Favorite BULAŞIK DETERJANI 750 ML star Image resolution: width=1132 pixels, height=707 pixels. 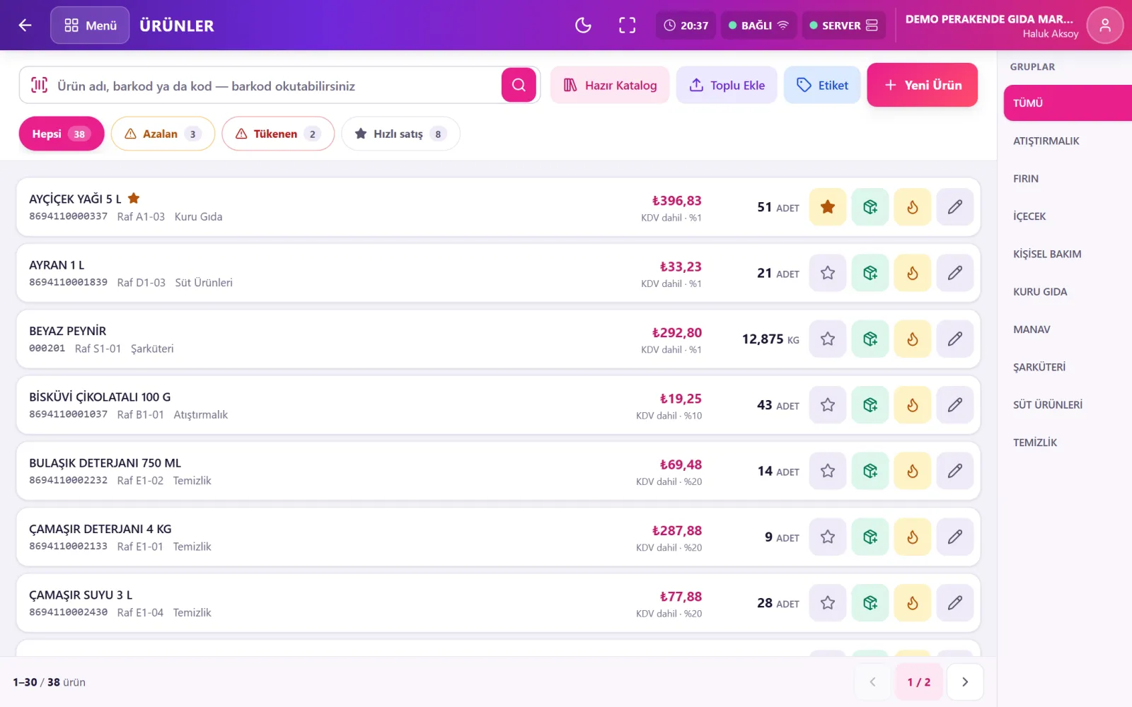[x=828, y=471]
